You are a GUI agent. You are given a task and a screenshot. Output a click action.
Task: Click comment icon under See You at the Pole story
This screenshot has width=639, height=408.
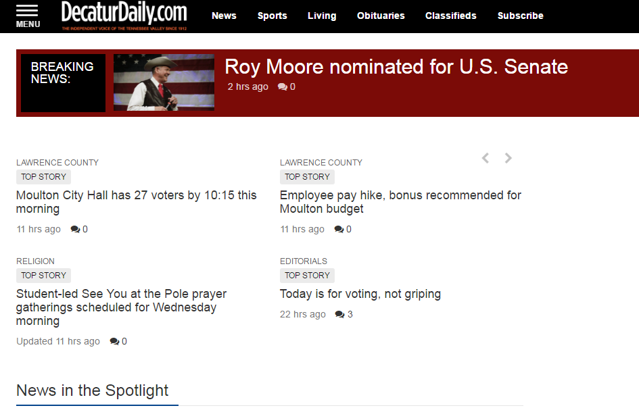[114, 342]
